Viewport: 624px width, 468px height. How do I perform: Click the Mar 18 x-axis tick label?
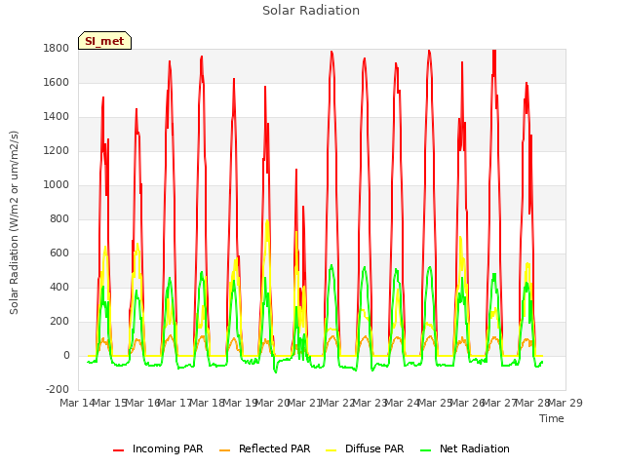(x=208, y=403)
